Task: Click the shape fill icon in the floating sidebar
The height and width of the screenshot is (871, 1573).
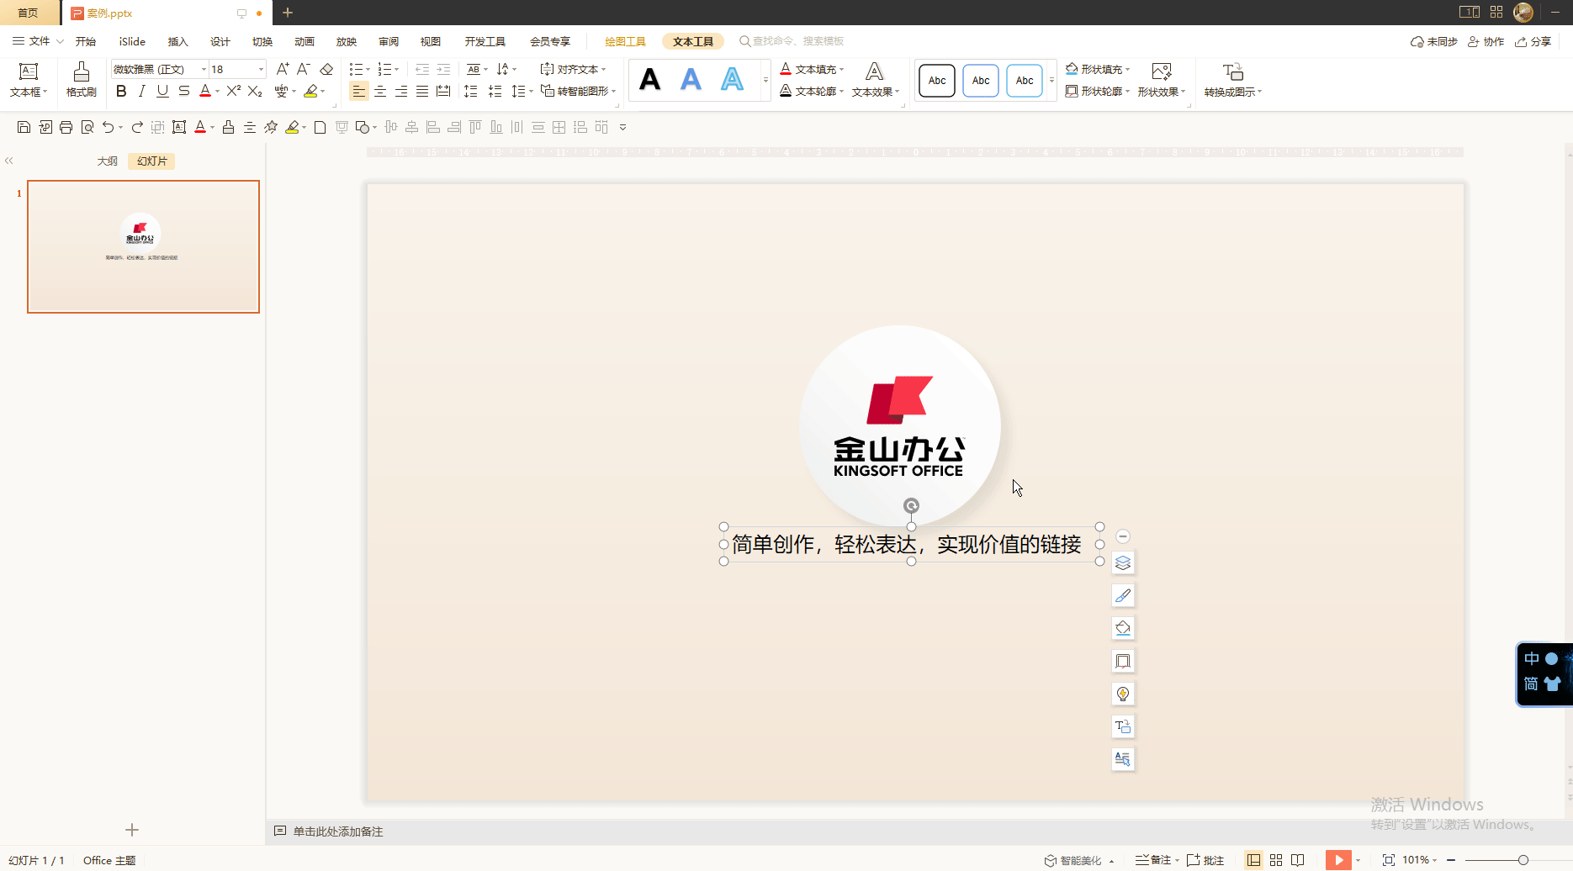Action: point(1123,628)
